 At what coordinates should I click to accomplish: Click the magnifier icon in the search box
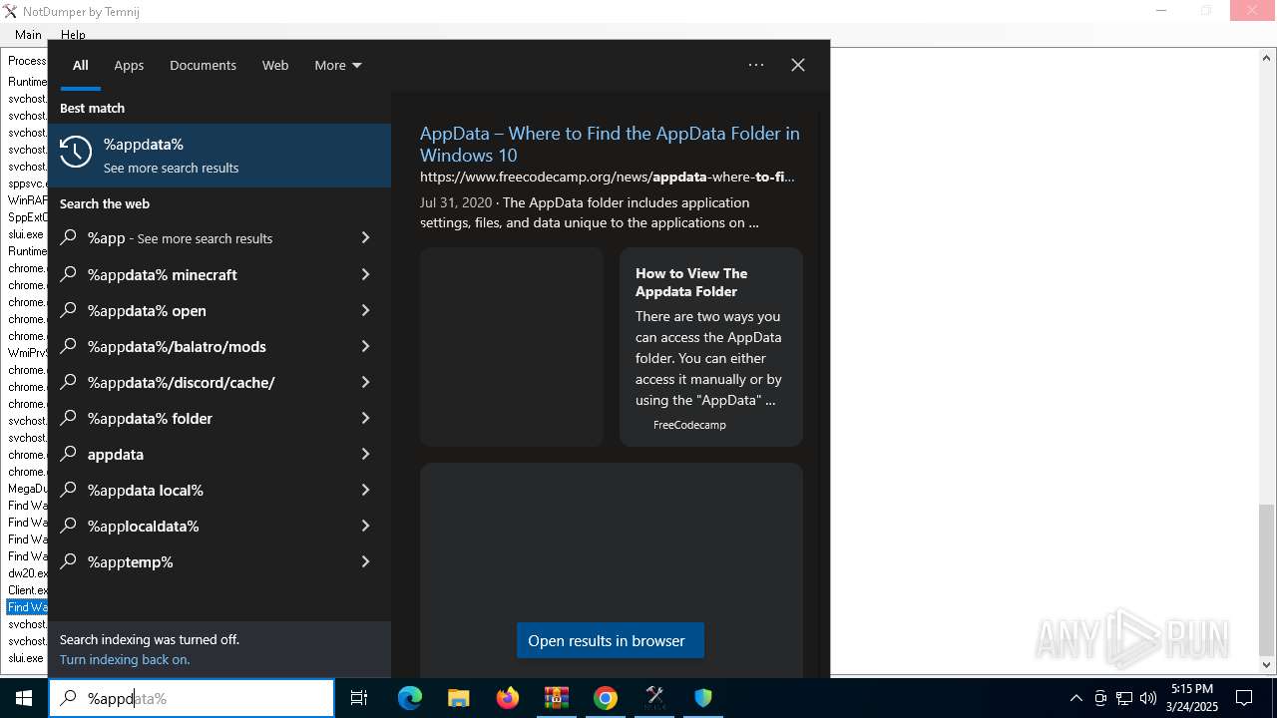(69, 698)
